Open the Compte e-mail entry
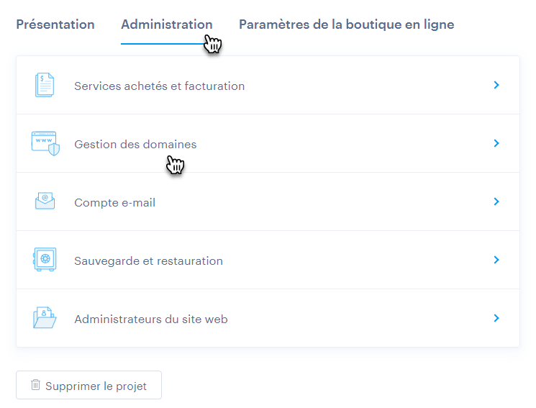536x408 pixels. pyautogui.click(x=114, y=203)
